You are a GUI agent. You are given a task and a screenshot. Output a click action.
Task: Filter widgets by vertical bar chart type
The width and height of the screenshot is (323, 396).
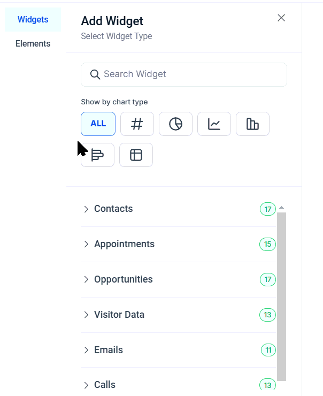252,124
